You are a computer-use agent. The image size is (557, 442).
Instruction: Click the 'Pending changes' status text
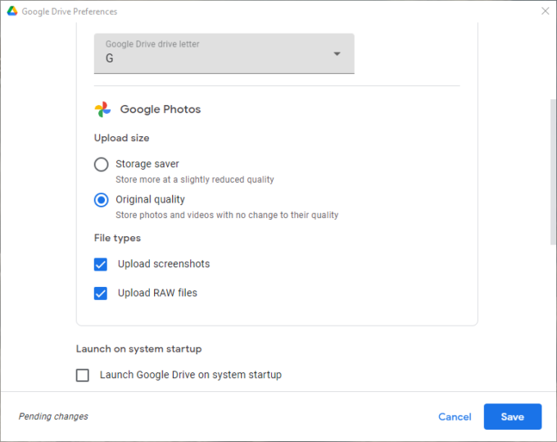pos(53,417)
